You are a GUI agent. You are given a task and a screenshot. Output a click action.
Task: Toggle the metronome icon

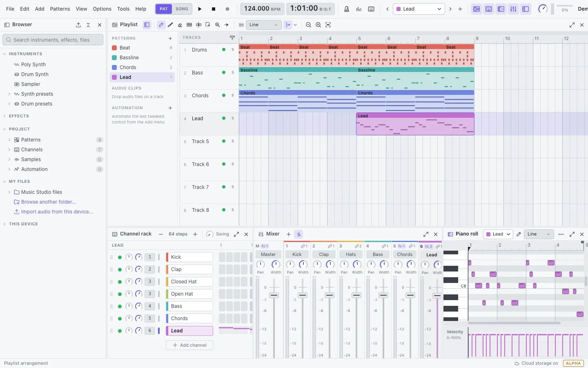(x=347, y=9)
